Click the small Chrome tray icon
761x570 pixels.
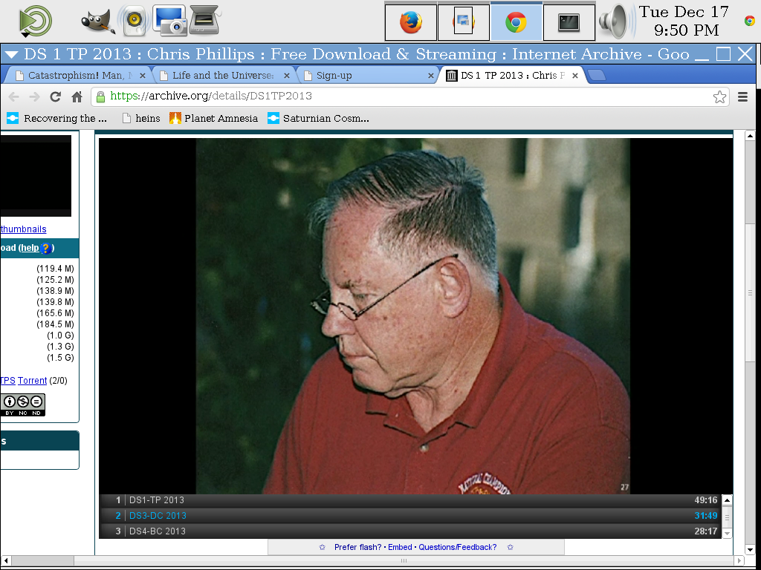[750, 21]
